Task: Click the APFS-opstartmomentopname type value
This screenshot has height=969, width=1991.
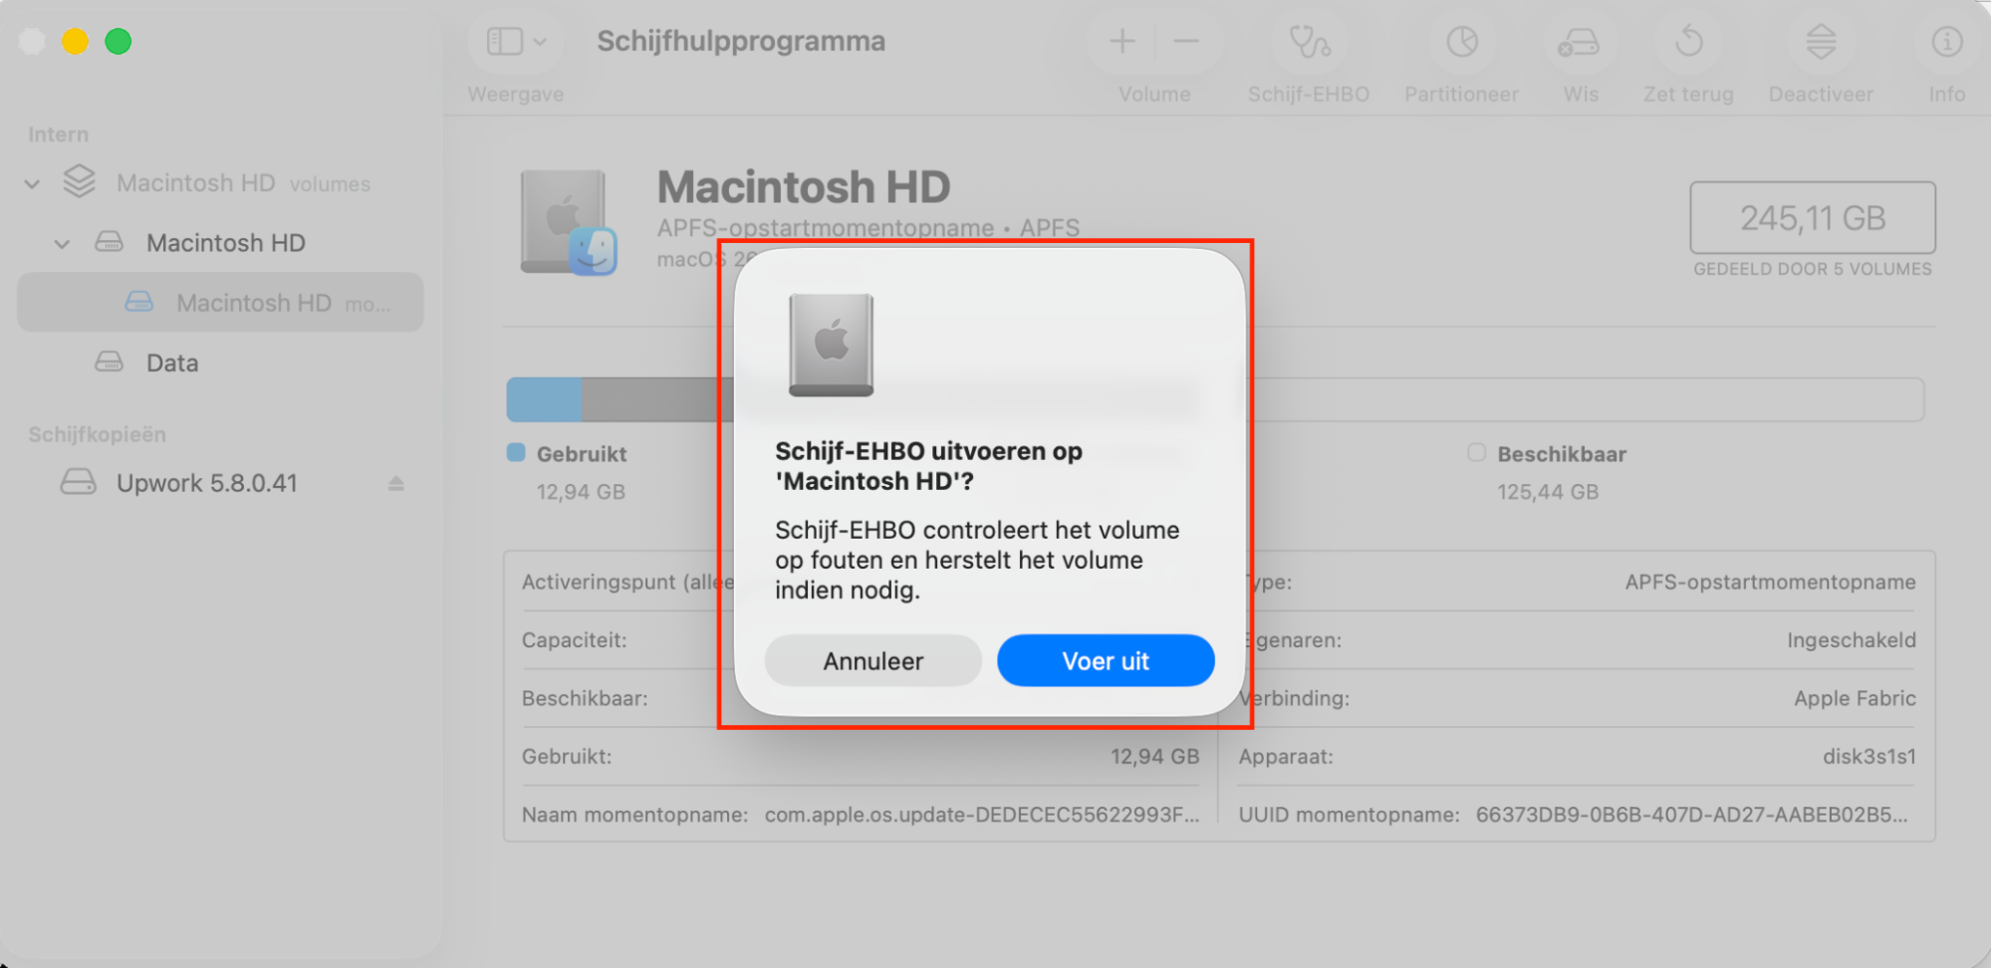Action: 1770,582
